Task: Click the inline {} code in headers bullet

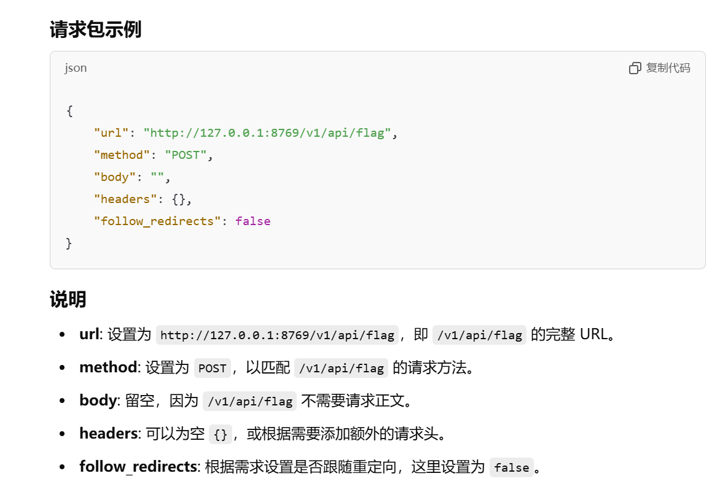Action: point(221,434)
